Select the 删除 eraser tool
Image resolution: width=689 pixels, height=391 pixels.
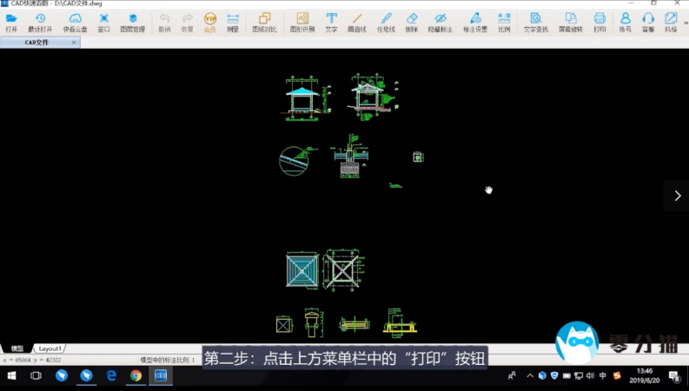tap(412, 22)
